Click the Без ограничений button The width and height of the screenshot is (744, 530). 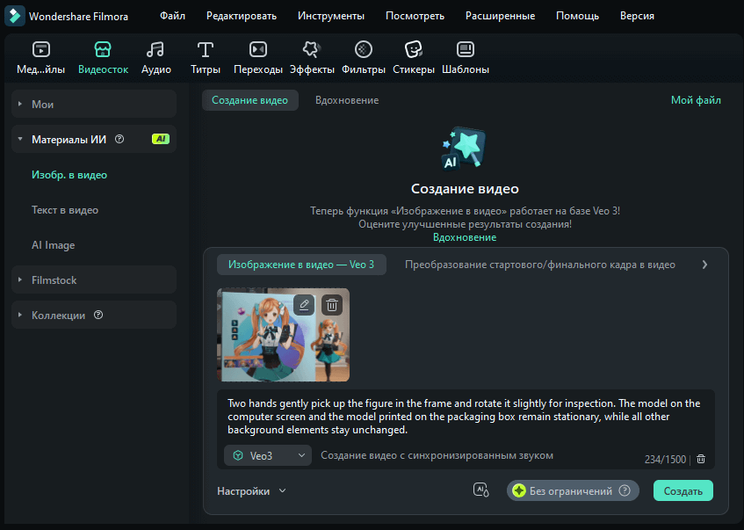click(573, 490)
